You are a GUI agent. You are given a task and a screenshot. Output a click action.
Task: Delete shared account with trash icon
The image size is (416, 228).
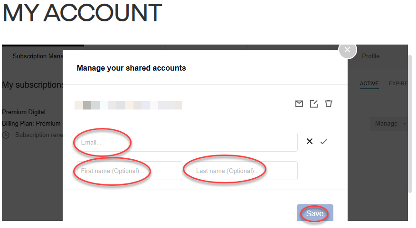328,104
